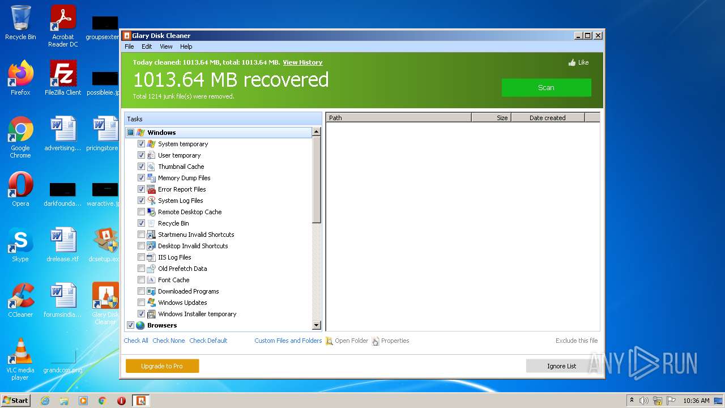Click the Check All link
Screen dimensions: 725x408
click(x=136, y=341)
